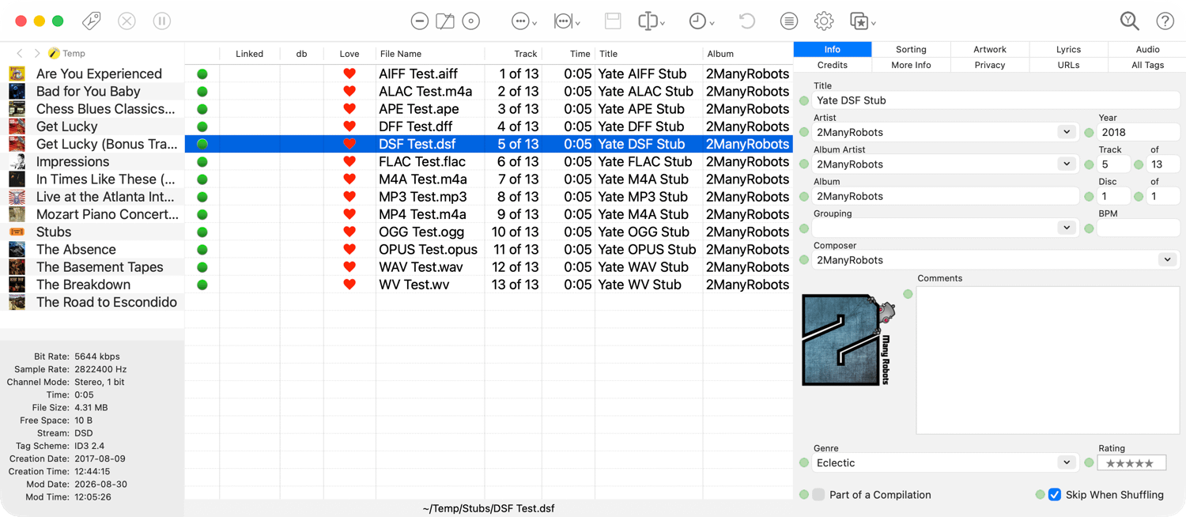Click the 2ManyRobots artwork thumbnail
Screen dimensions: 1186x517
coord(848,340)
